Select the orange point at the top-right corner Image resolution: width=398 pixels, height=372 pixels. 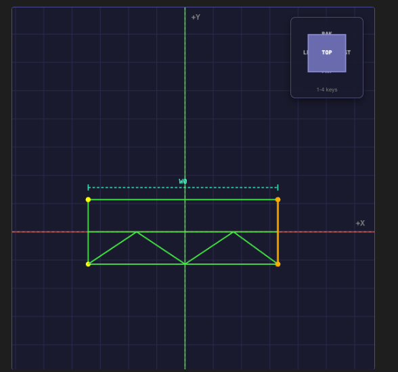(278, 199)
